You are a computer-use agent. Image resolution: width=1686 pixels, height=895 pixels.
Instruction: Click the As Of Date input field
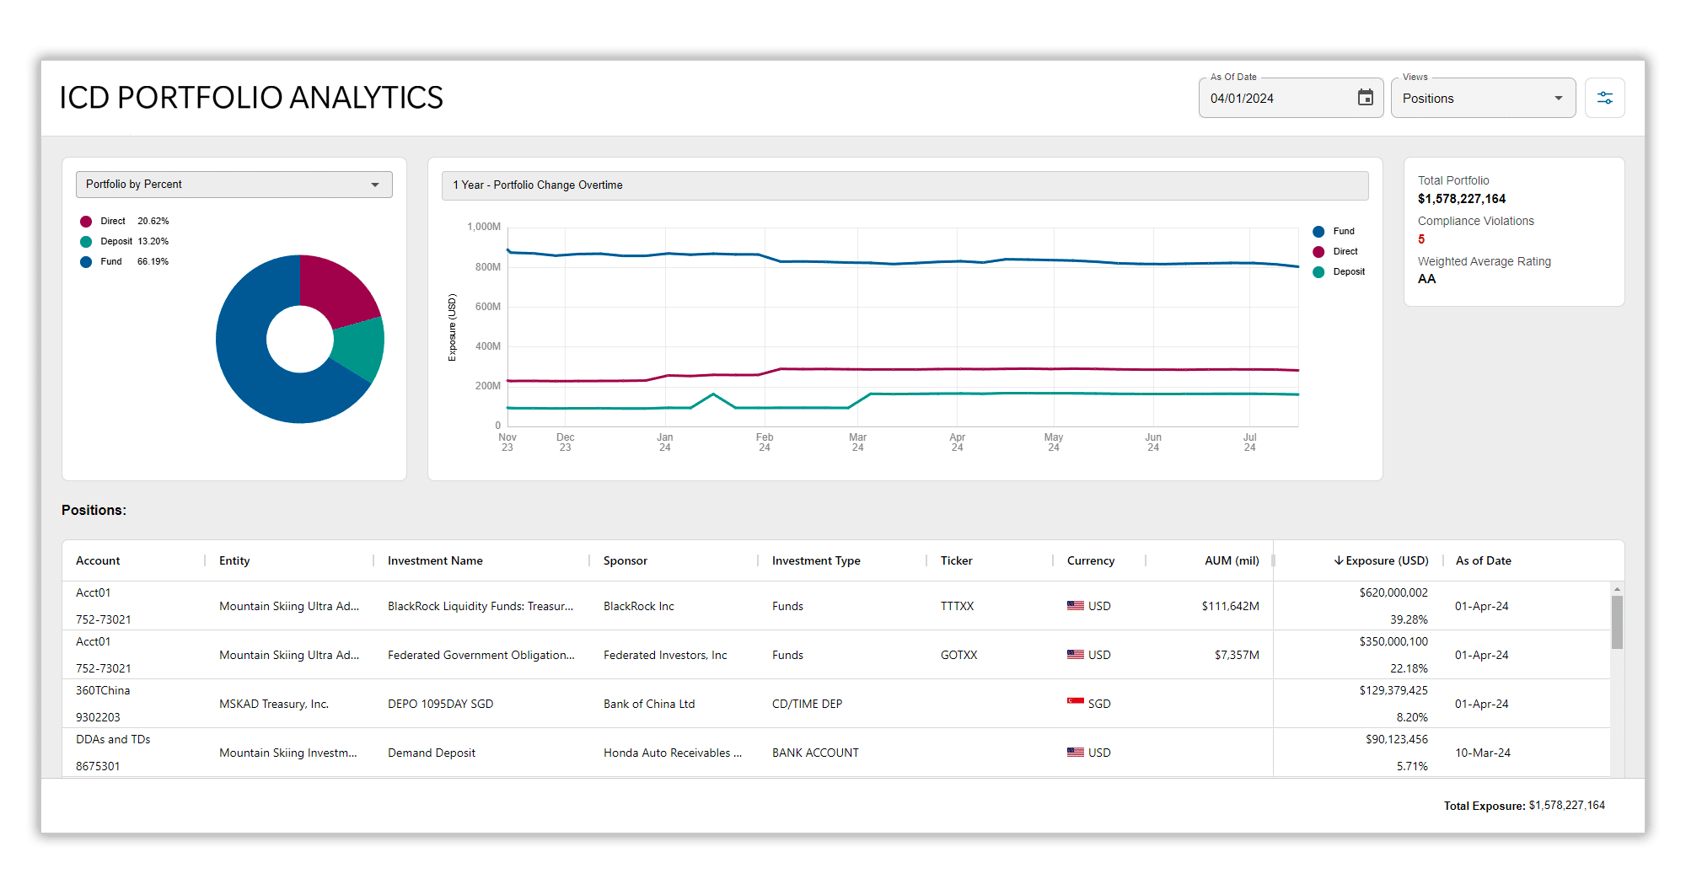[1273, 99]
